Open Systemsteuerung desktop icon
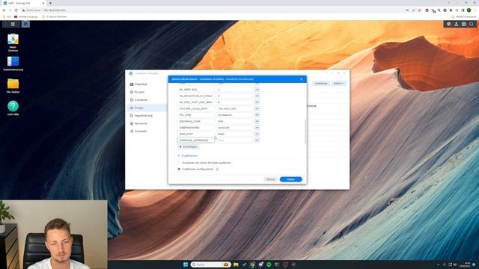Image resolution: width=479 pixels, height=269 pixels. click(x=13, y=64)
